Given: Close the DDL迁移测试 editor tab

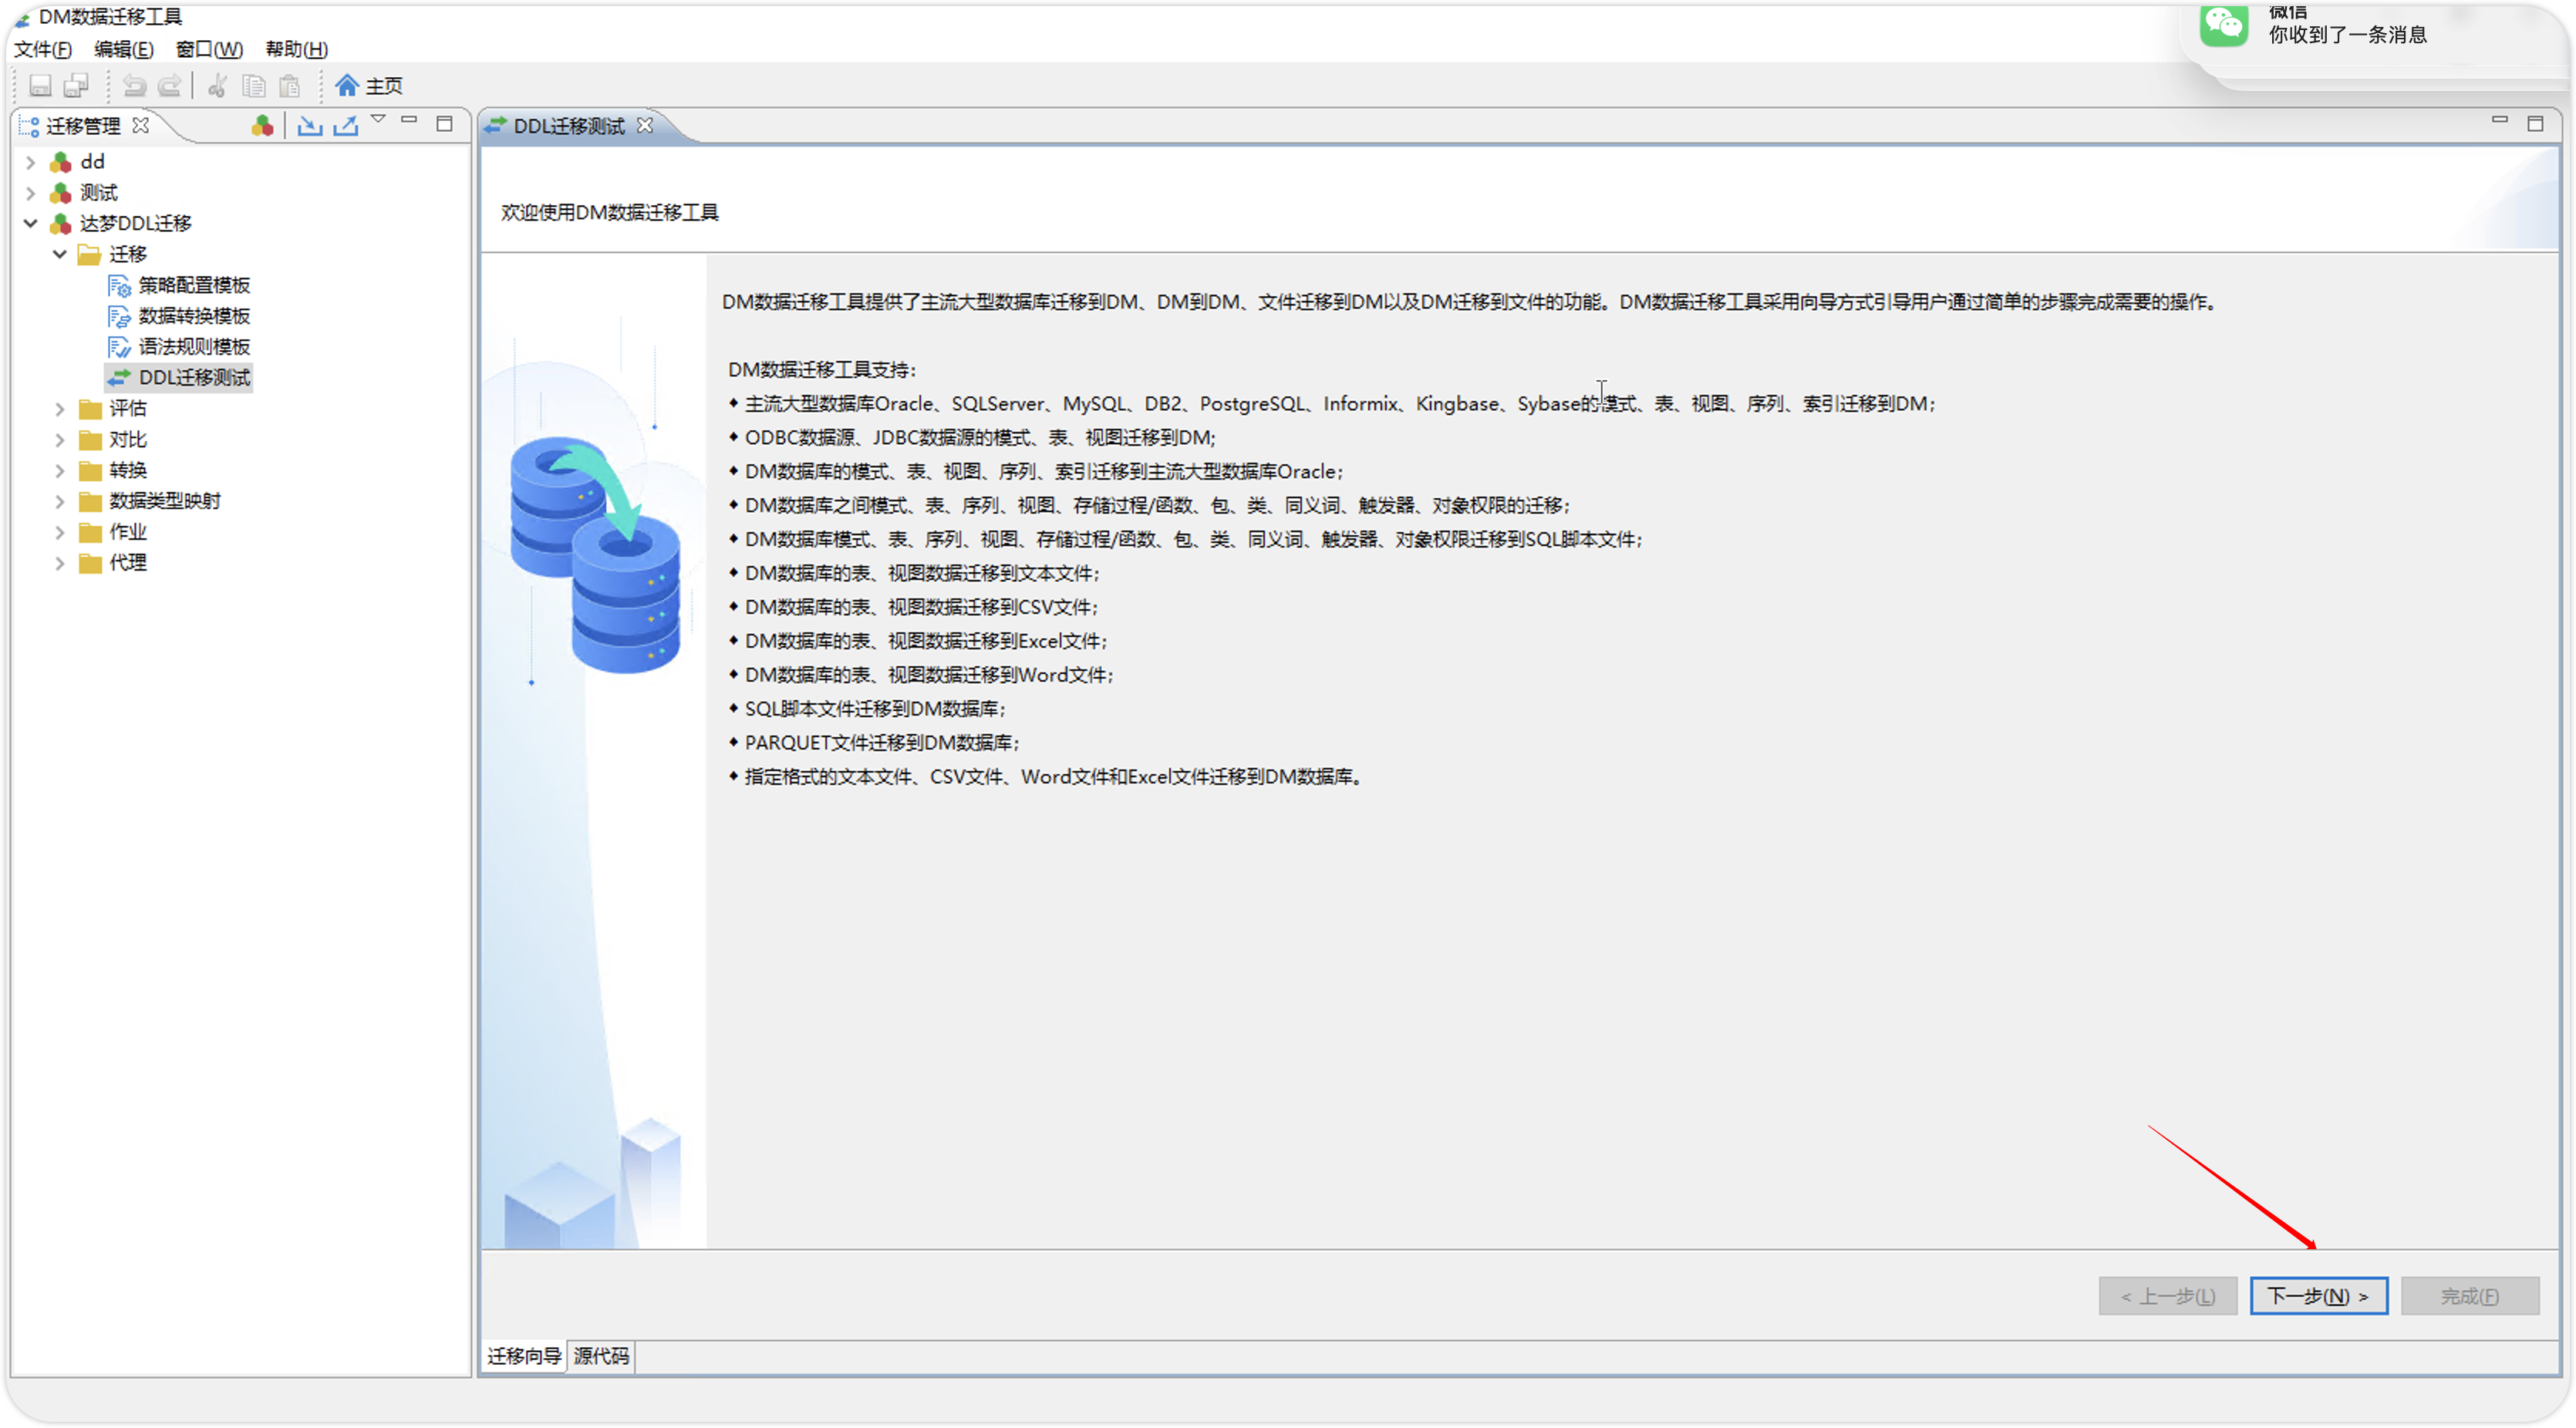Looking at the screenshot, I should click(646, 126).
